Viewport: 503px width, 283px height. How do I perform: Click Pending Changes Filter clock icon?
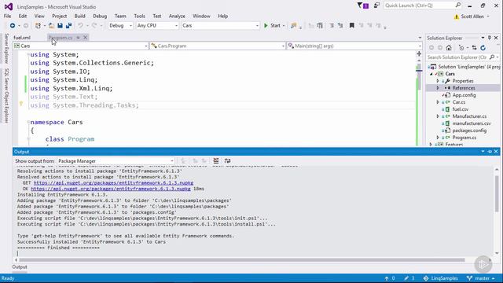point(461,48)
